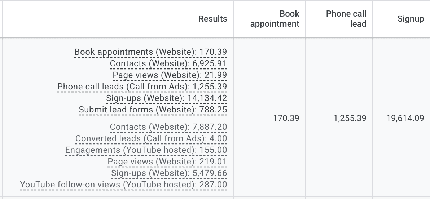Click Engagements (YouTube hosted): 155.00 link
The image size is (430, 199).
point(146,150)
